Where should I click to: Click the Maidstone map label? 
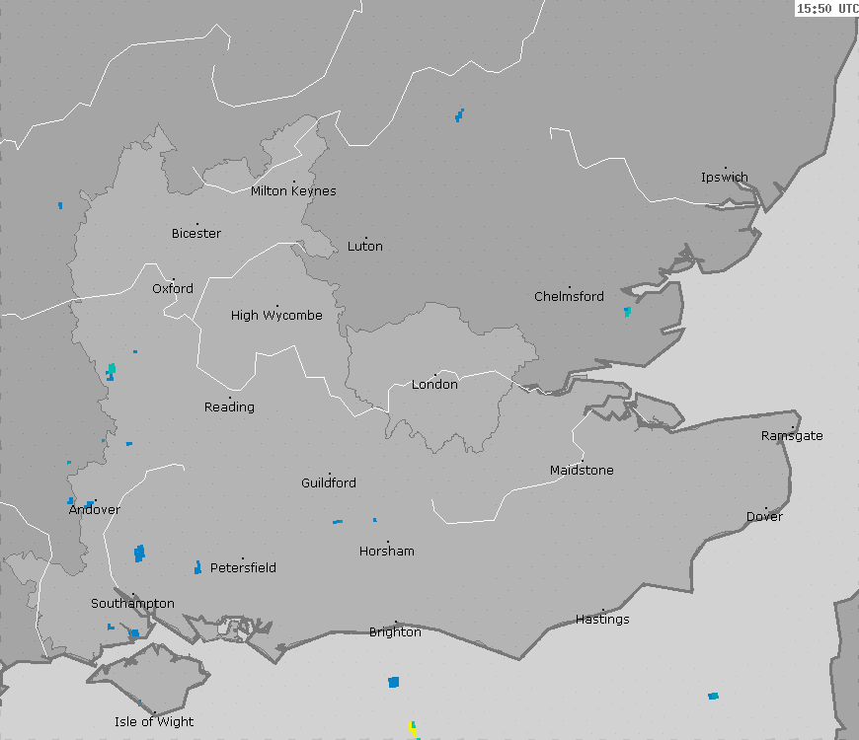coord(582,471)
